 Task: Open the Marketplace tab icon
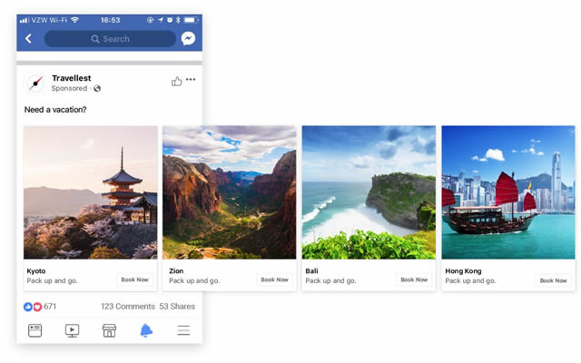tap(109, 330)
